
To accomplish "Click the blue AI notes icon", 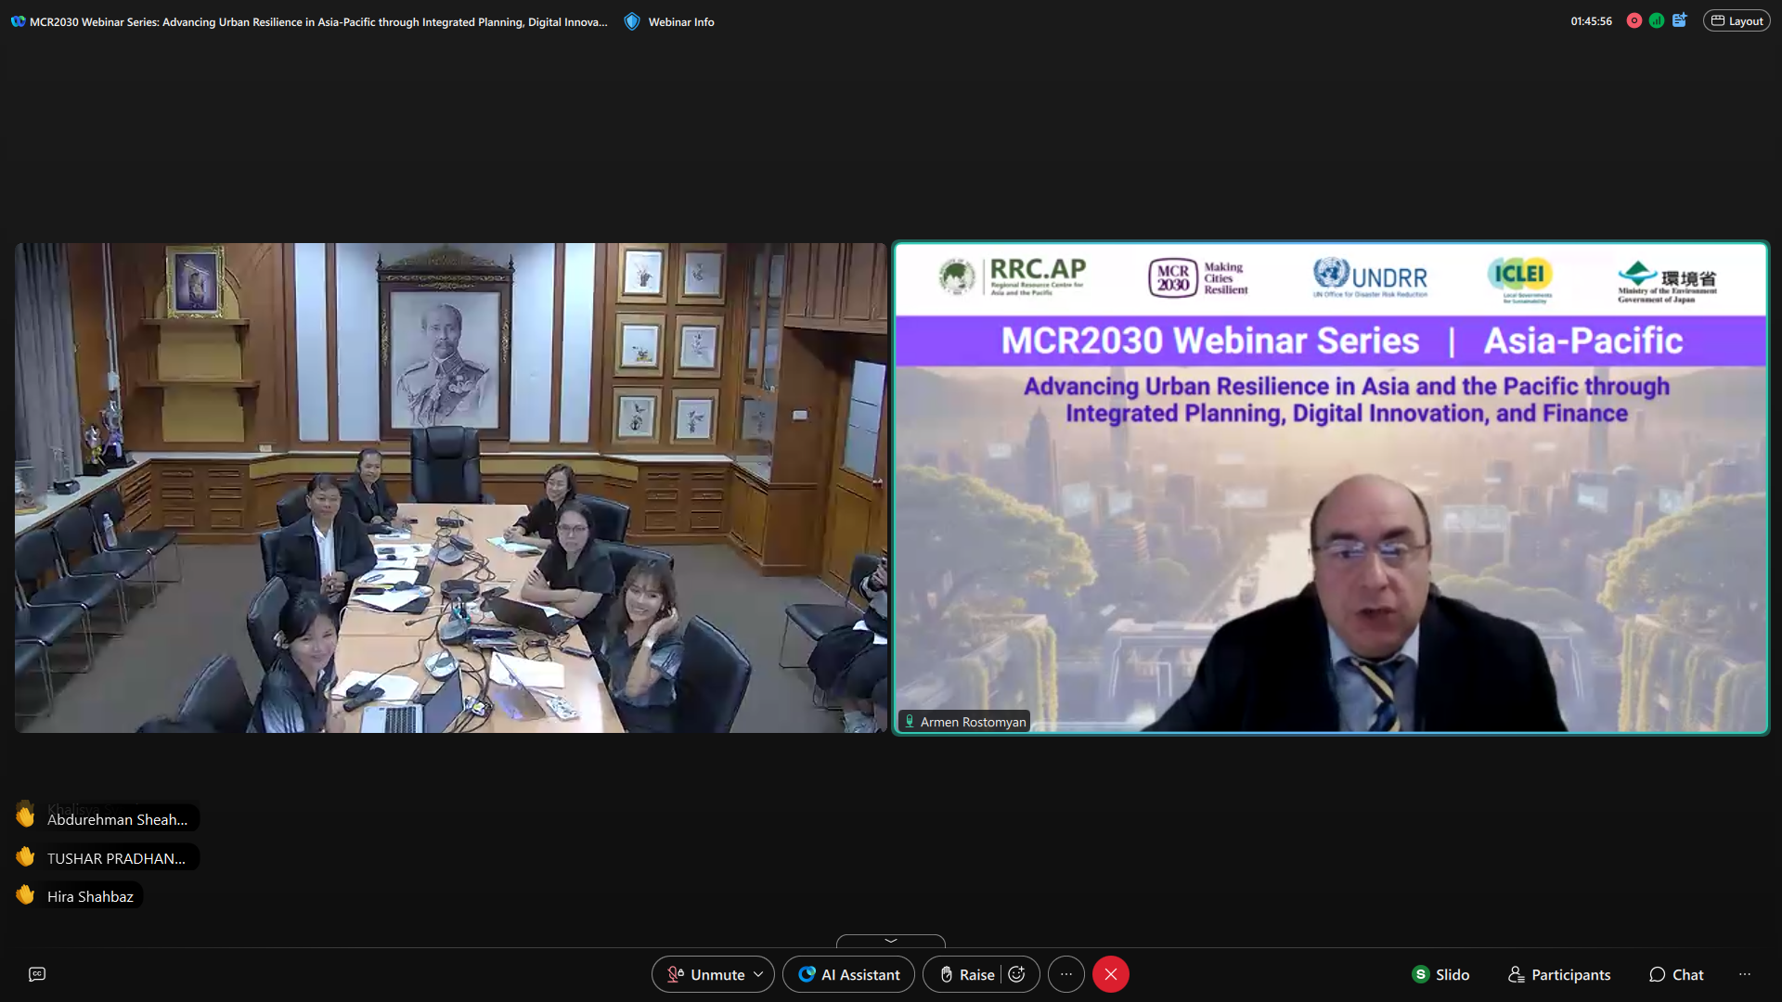I will [1680, 20].
